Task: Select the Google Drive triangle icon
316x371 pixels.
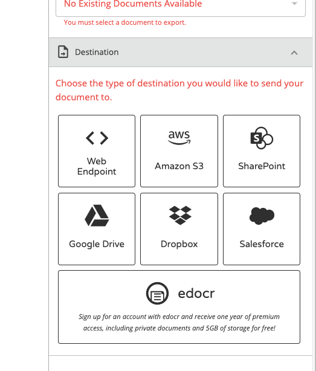Action: coord(97,216)
